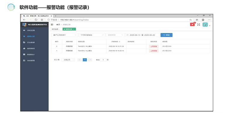
Task: Click the 前往 page number input field
Action: point(103,60)
